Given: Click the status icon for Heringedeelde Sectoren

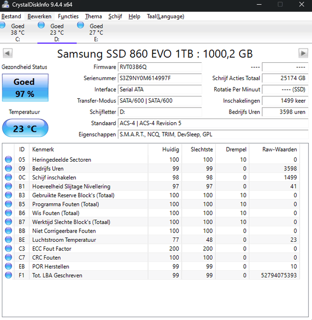Looking at the screenshot, I should pos(8,159).
